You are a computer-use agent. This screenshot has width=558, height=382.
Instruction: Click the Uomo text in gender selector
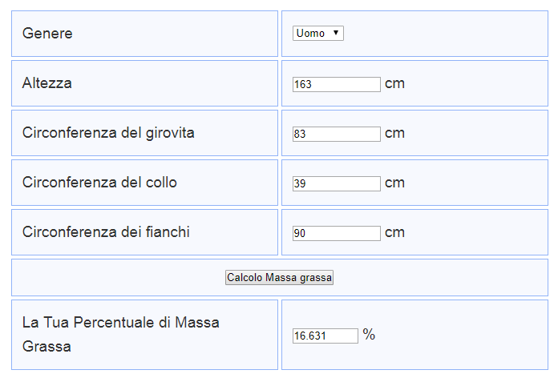click(310, 34)
